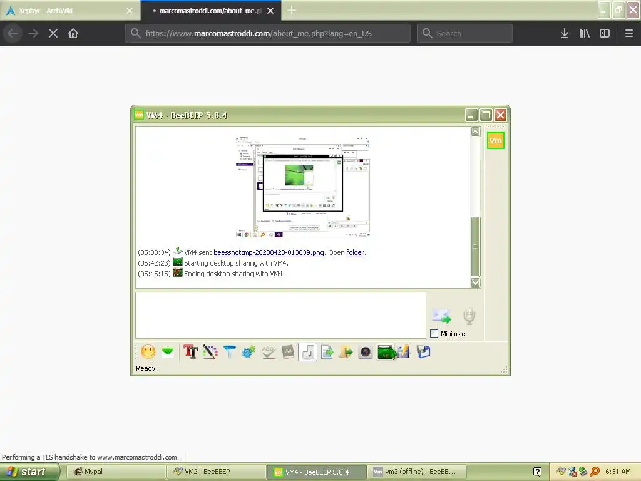Switch to the Xephyr - ArchWiki tab
641x481 pixels.
64,11
